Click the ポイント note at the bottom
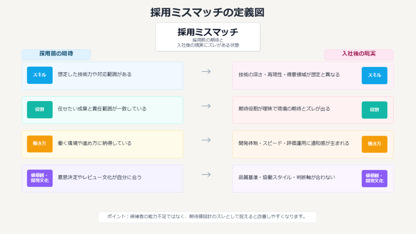The width and height of the screenshot is (416, 234). (x=207, y=217)
